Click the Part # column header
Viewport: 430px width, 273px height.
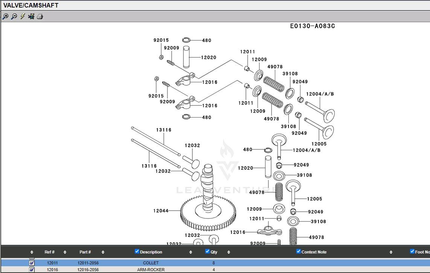(x=85, y=252)
